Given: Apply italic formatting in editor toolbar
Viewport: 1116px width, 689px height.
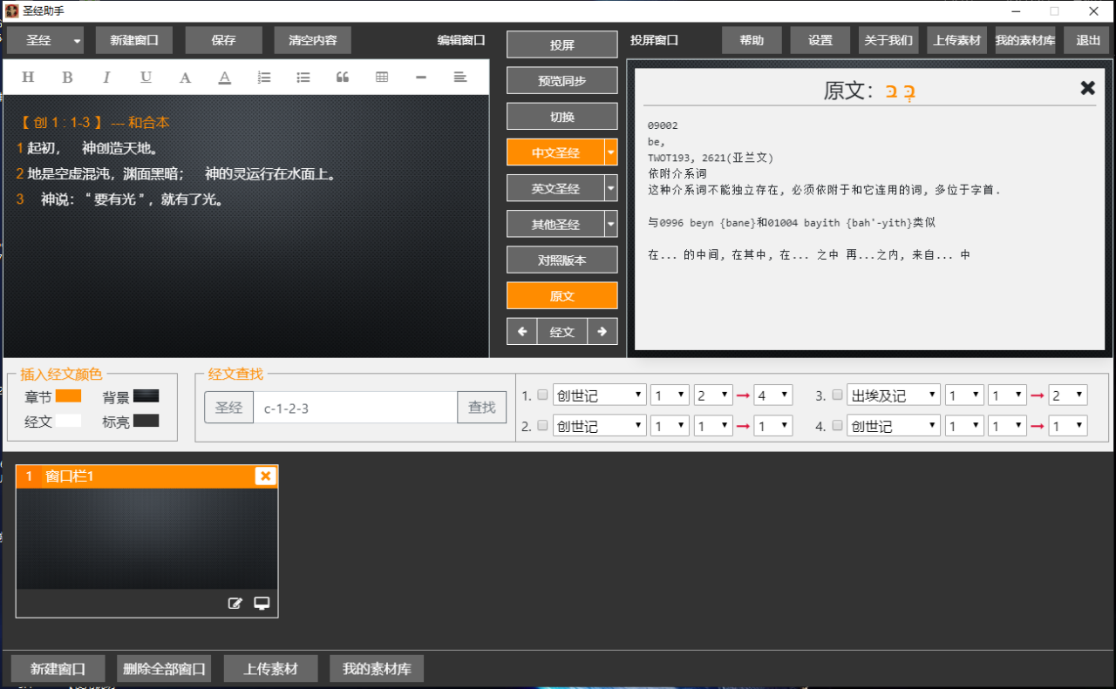Looking at the screenshot, I should [106, 78].
